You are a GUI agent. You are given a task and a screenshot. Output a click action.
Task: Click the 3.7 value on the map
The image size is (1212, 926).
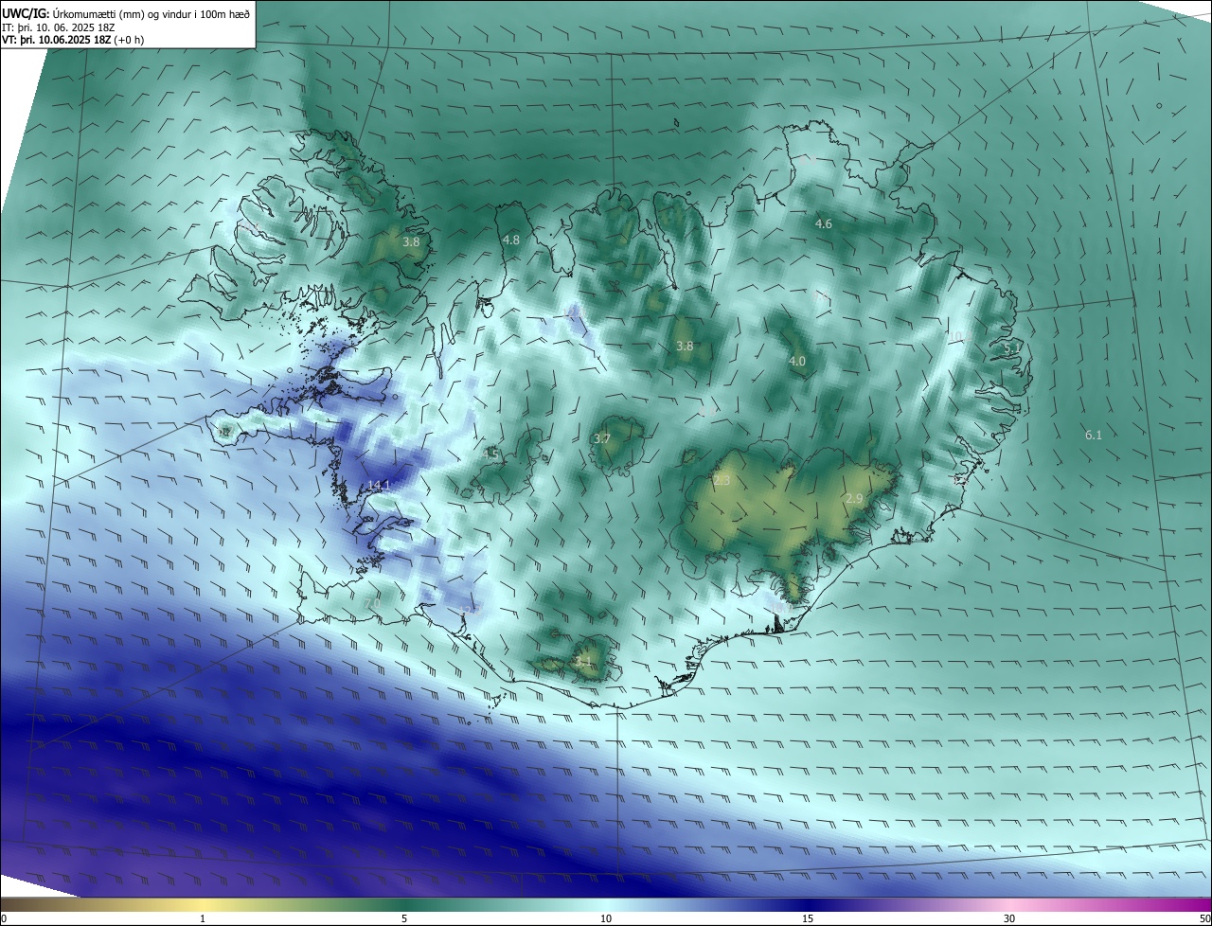pos(602,438)
